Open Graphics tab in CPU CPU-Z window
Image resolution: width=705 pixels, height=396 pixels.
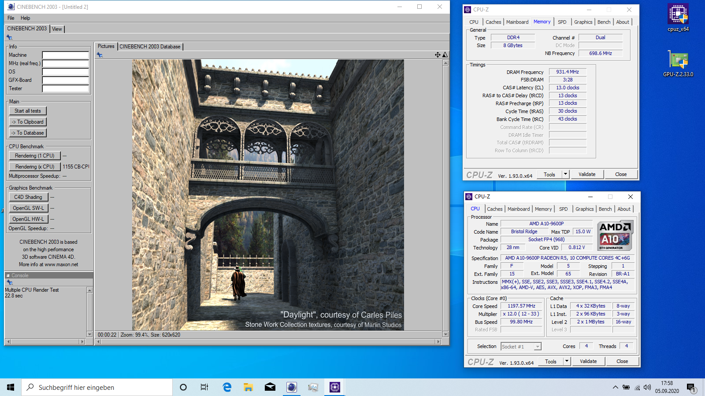click(585, 209)
